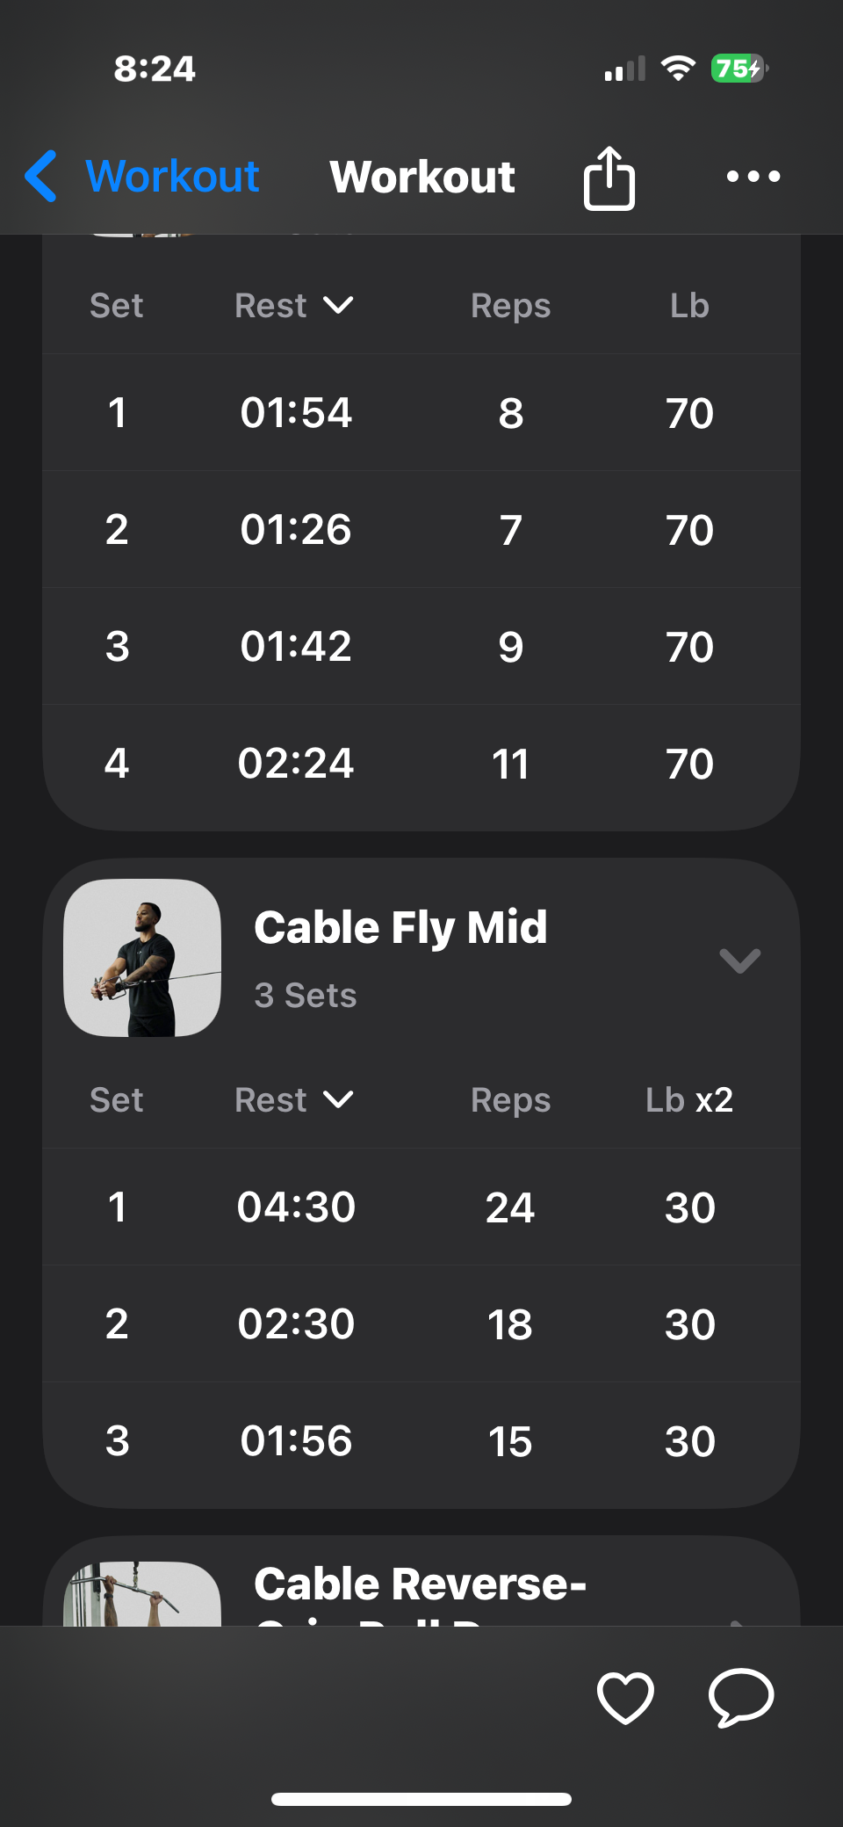
Task: Like the workout with the heart icon
Action: (625, 1697)
